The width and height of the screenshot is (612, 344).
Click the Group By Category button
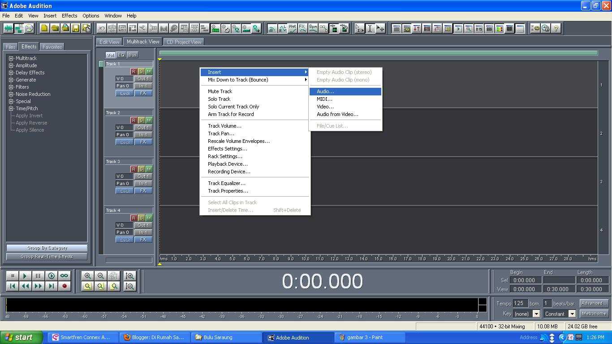47,248
